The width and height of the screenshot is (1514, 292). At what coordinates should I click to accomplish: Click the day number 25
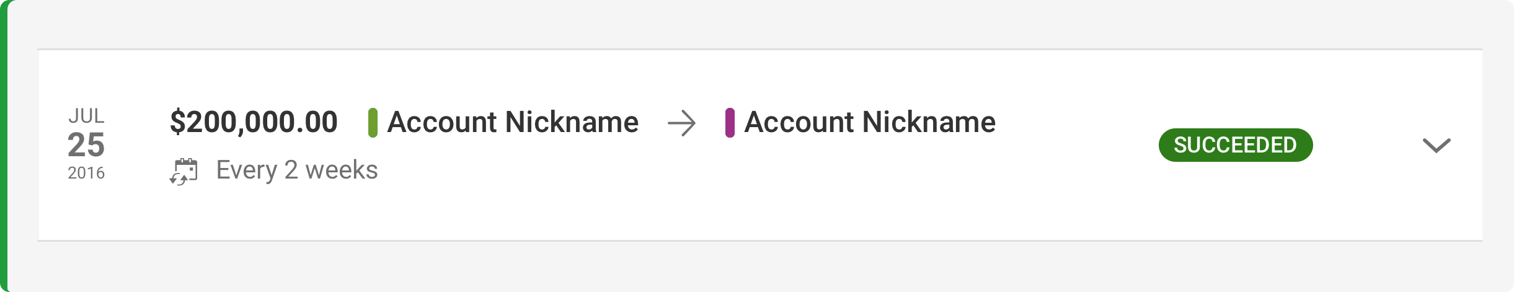(86, 145)
